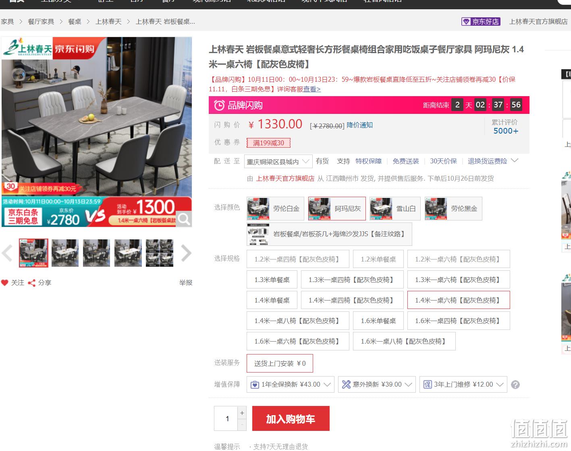Click the help question mark icon
This screenshot has height=451, width=571.
coord(515,385)
